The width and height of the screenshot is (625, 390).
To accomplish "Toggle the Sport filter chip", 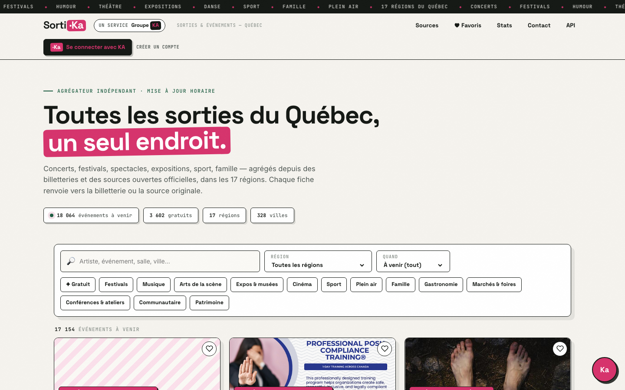I will pos(334,285).
